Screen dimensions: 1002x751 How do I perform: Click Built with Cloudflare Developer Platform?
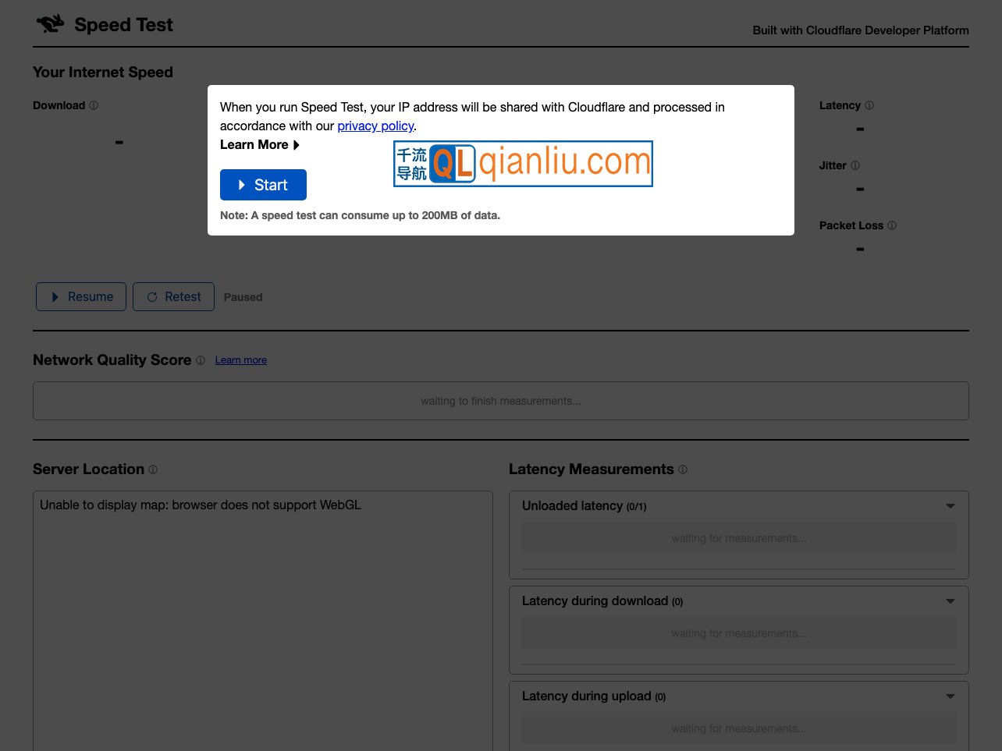(x=861, y=30)
